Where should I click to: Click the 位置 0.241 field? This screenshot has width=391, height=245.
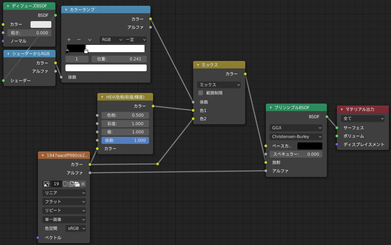119,59
